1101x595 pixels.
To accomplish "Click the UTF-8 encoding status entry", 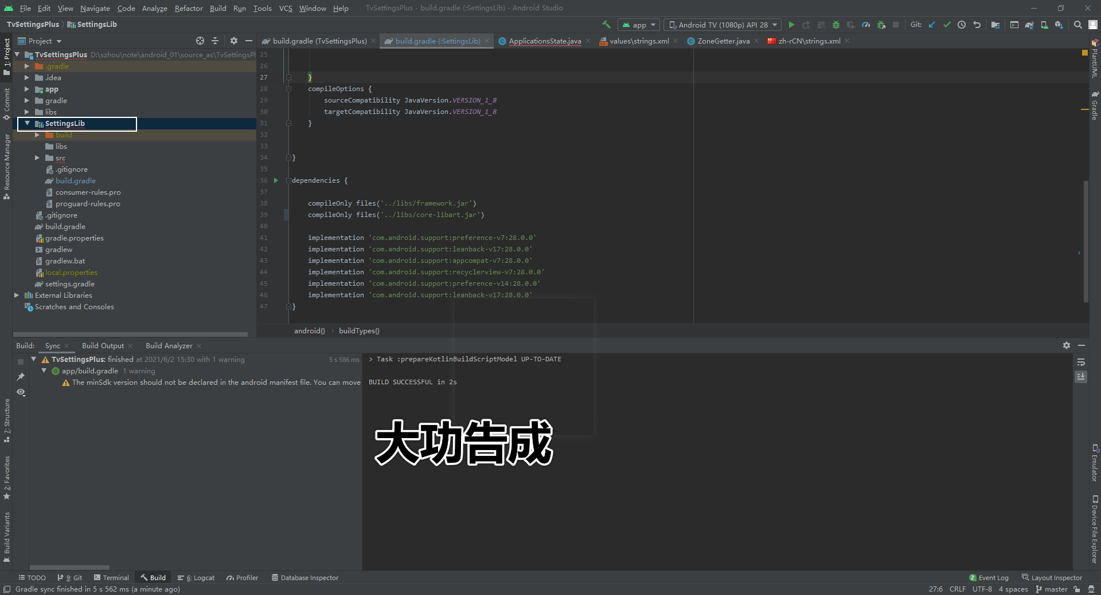I will coord(982,589).
